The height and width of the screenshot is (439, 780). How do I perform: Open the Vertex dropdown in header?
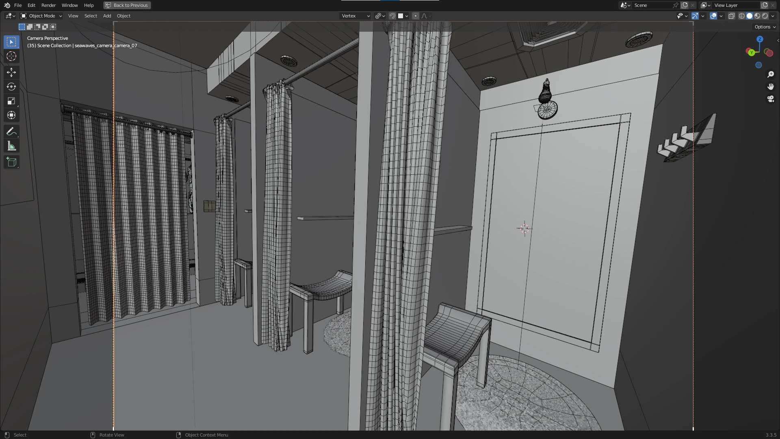click(355, 16)
